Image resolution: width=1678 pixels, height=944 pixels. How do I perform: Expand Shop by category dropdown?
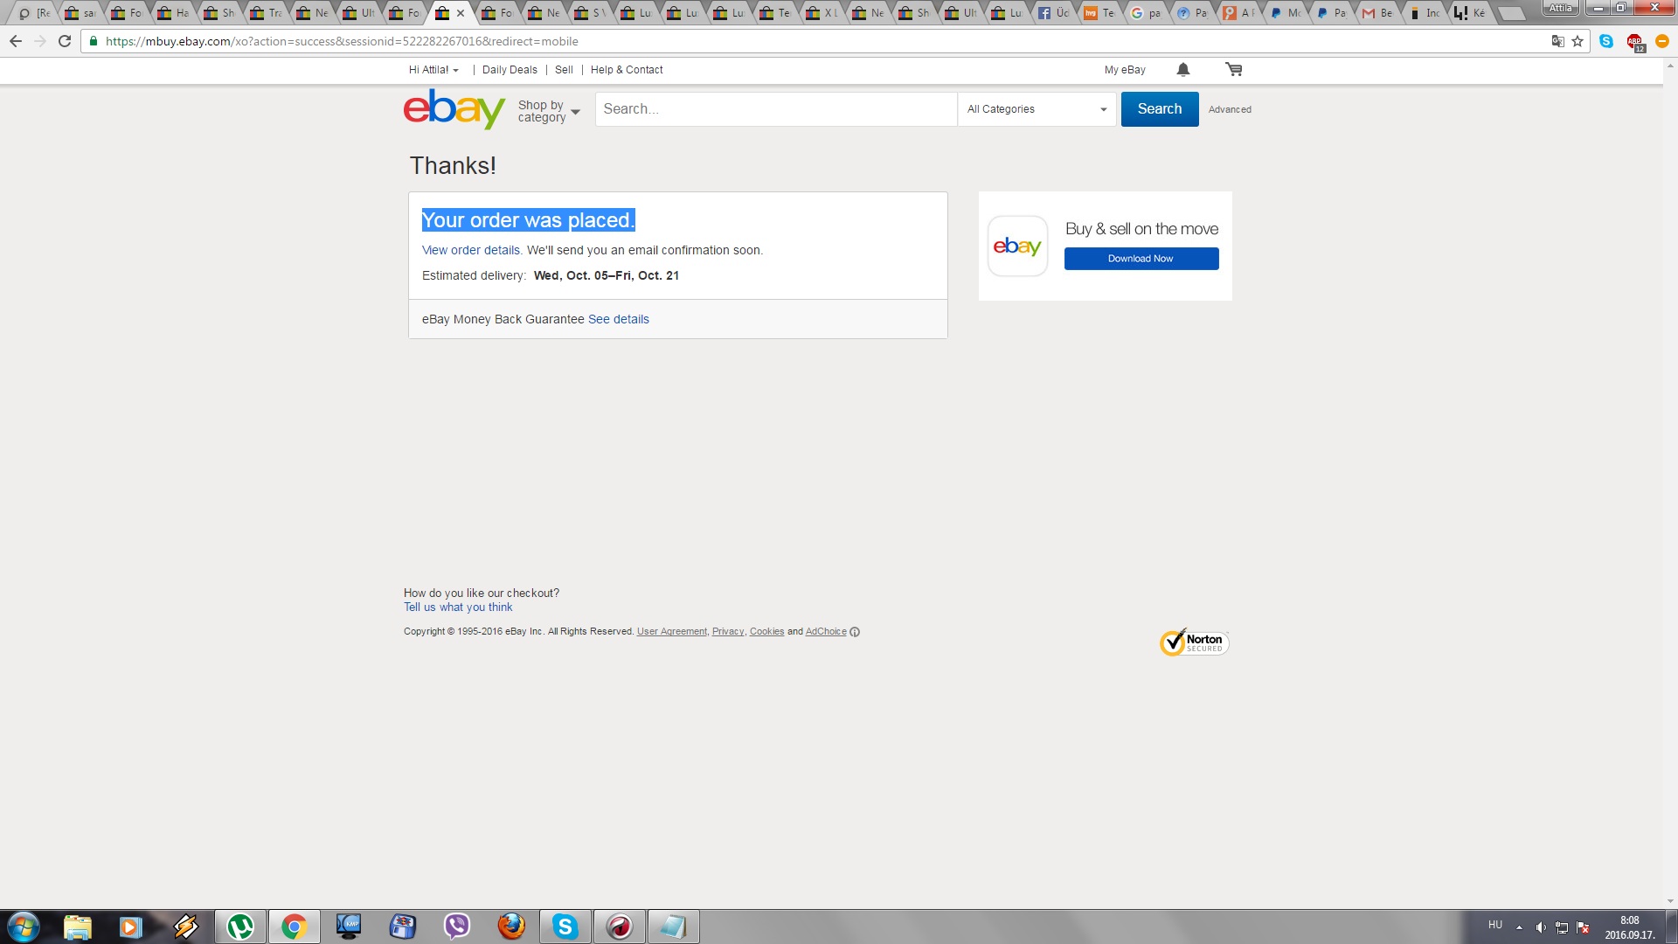click(x=549, y=111)
